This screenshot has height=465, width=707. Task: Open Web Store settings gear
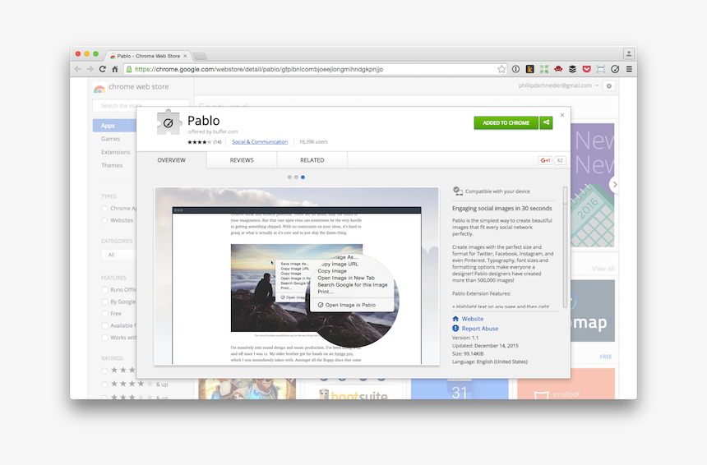click(609, 85)
